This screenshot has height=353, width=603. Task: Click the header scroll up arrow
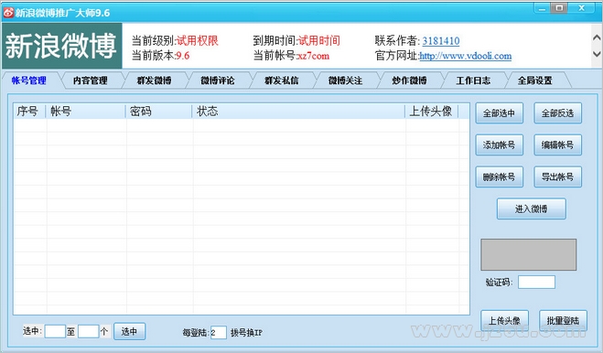[x=597, y=37]
